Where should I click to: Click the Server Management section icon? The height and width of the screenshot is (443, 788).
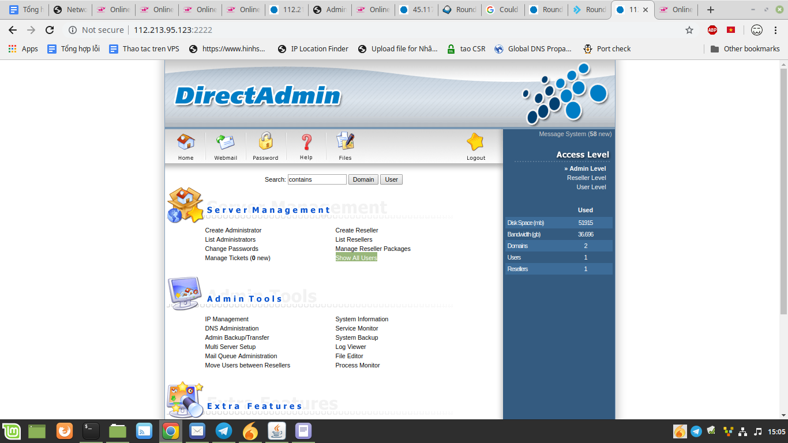point(185,205)
